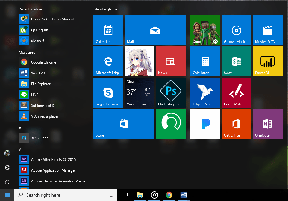This screenshot has width=288, height=201.
Task: Open 3D Builder app
Action: 53,138
